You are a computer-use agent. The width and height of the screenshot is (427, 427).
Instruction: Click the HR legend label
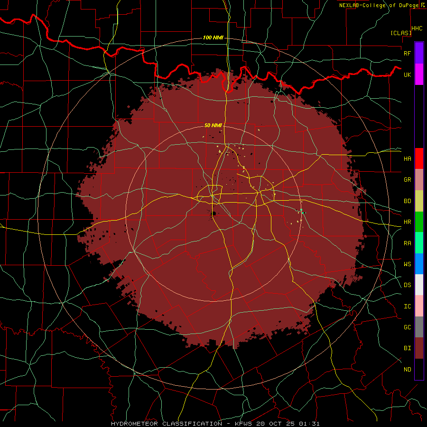pos(407,222)
